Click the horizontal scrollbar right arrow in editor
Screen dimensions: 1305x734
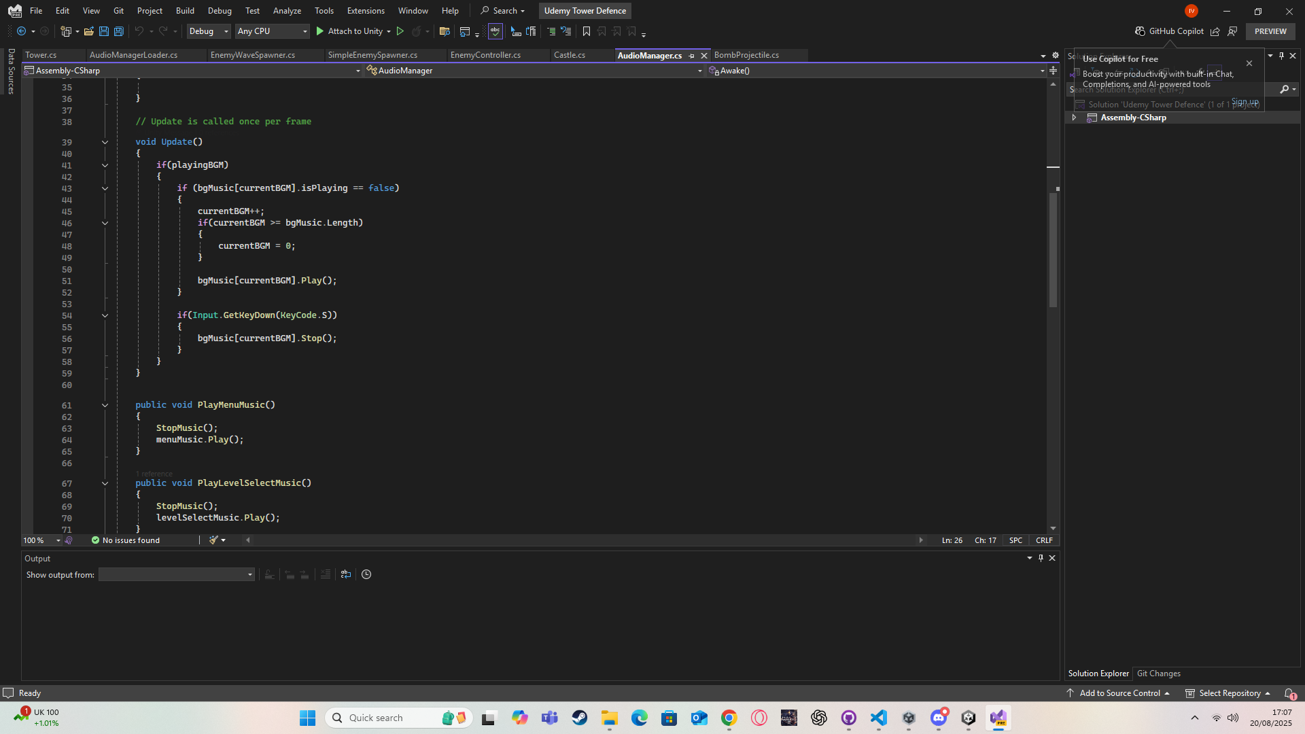[921, 540]
